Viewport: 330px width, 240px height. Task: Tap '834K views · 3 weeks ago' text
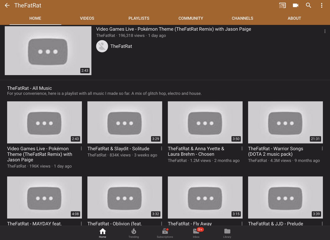pos(133,155)
